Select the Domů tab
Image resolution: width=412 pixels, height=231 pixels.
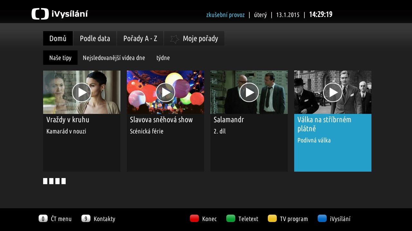click(x=58, y=38)
